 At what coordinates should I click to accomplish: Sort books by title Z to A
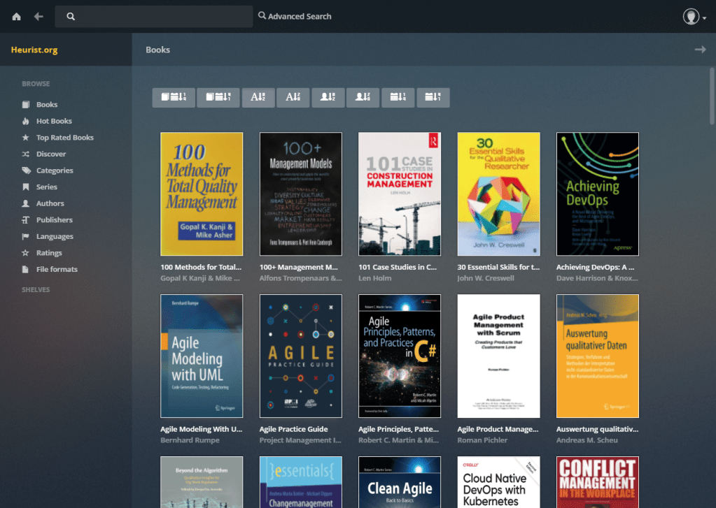pyautogui.click(x=293, y=98)
